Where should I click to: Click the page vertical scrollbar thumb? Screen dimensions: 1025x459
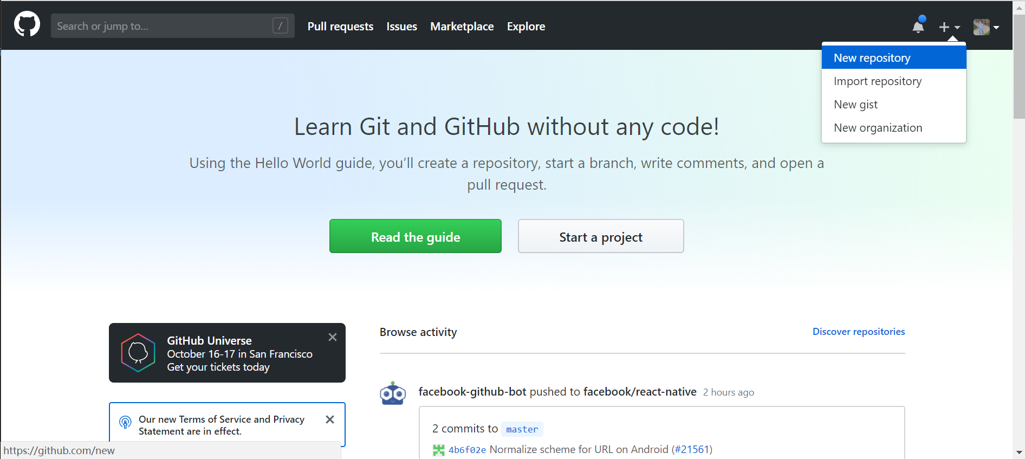1019,67
